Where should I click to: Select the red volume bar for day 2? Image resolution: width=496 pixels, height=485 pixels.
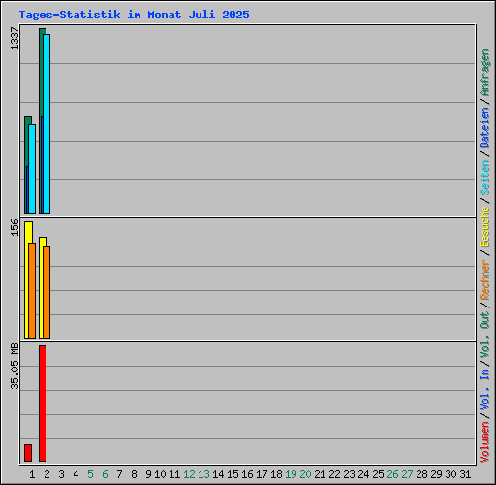tap(43, 404)
